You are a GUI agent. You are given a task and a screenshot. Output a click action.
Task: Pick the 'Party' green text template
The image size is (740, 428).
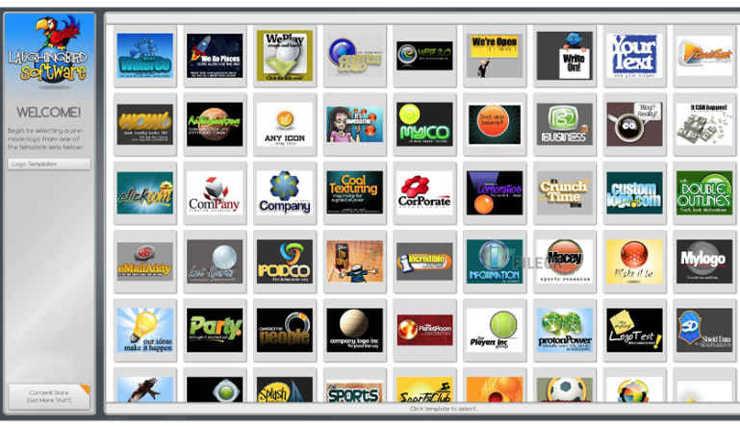(x=214, y=330)
